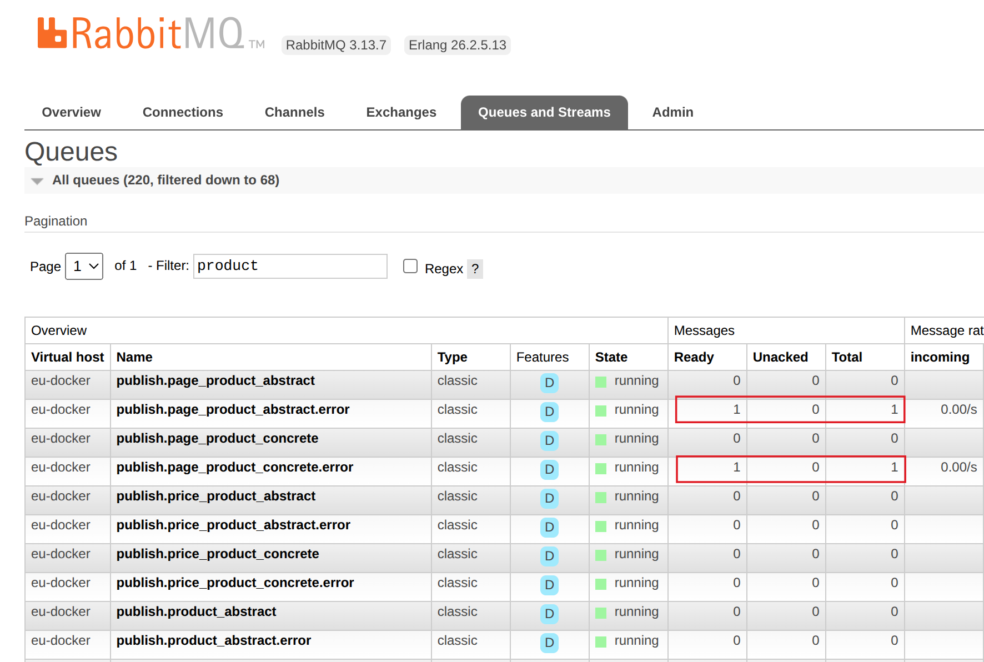Click the Queues page heading
Screen dimensions: 984x662
point(71,152)
